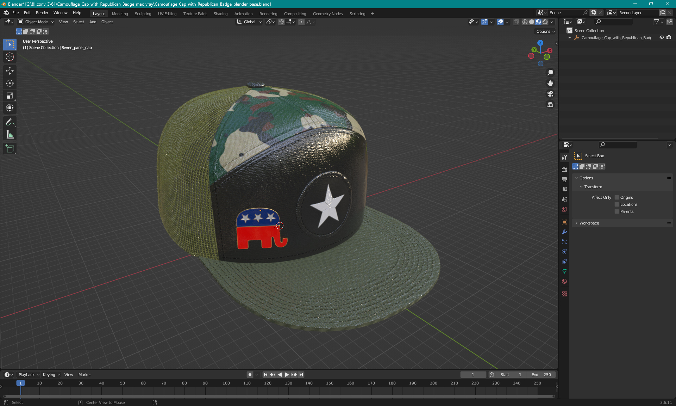Click the timeline horizontal scrollbar
This screenshot has height=406, width=676.
pos(278,396)
